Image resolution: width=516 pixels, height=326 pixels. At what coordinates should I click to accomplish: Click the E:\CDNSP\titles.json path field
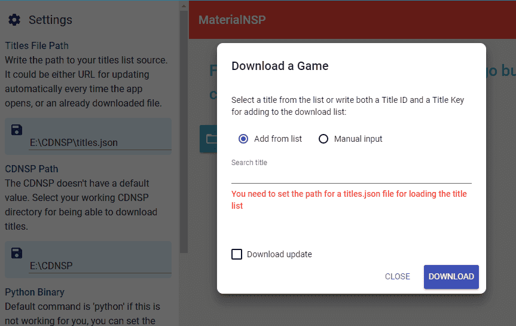click(100, 142)
